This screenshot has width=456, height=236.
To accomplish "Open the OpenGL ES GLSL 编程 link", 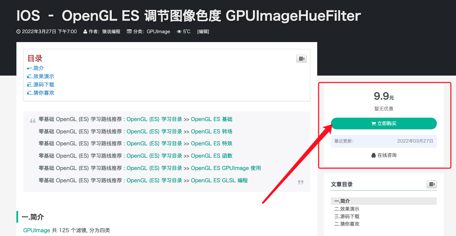I will (x=219, y=180).
